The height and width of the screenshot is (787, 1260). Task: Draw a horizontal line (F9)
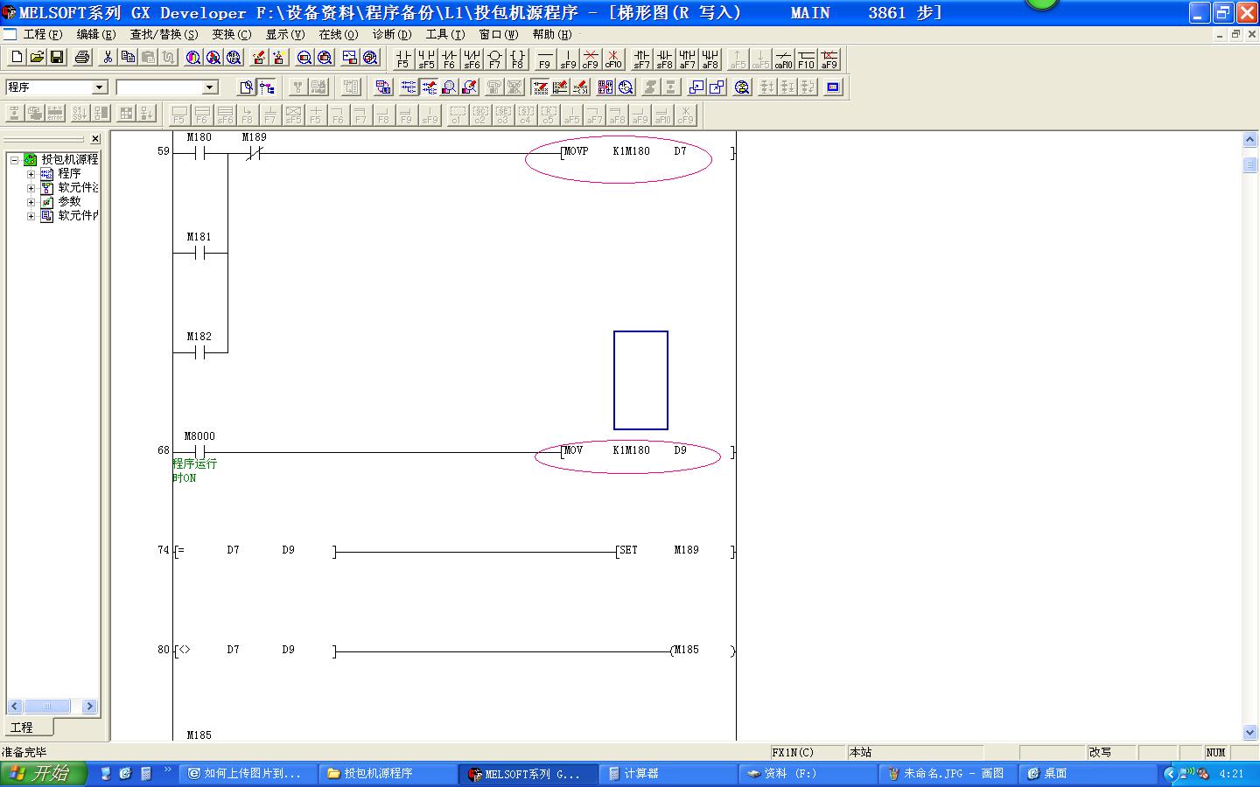[x=544, y=59]
